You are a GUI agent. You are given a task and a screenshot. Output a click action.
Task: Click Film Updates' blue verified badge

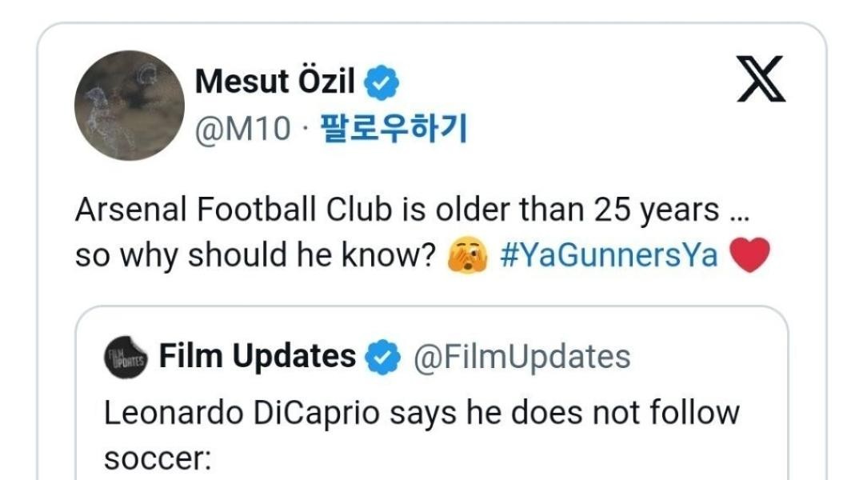382,357
